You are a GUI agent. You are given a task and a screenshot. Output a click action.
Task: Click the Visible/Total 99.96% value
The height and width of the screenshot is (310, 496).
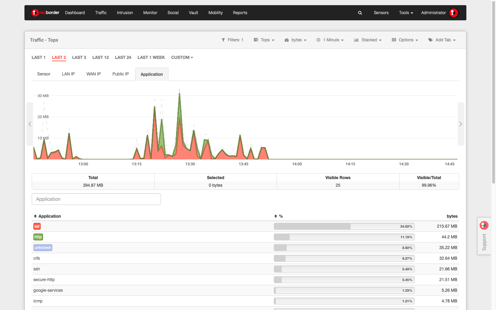[x=429, y=185]
